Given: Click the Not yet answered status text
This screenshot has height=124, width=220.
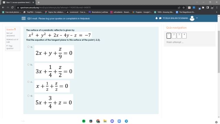Looking at the screenshot, I should coord(11,34).
